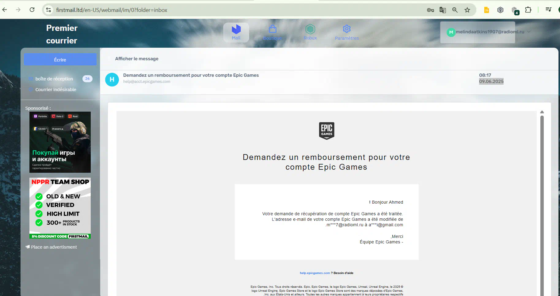The width and height of the screenshot is (560, 296).
Task: Open the hexagon shield extension icon
Action: (501, 10)
